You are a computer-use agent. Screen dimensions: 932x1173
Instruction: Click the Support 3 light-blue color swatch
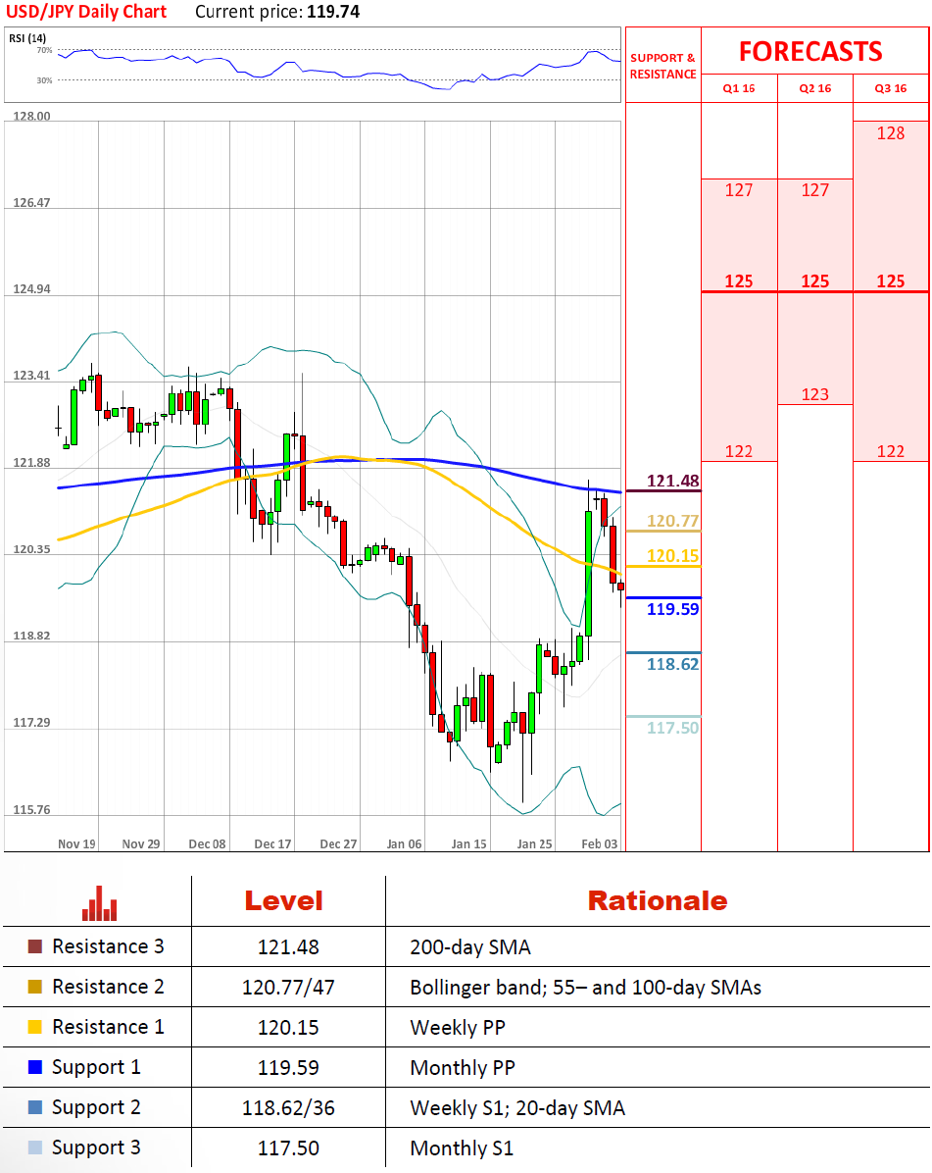pyautogui.click(x=35, y=1147)
